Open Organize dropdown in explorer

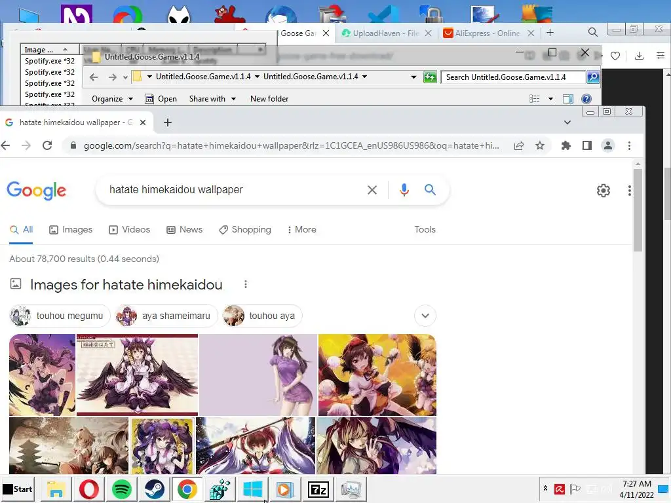[112, 99]
